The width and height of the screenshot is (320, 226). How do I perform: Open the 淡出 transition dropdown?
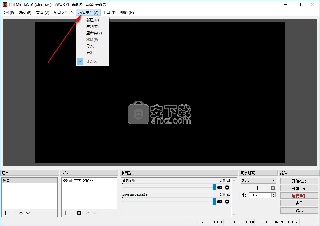point(258,181)
